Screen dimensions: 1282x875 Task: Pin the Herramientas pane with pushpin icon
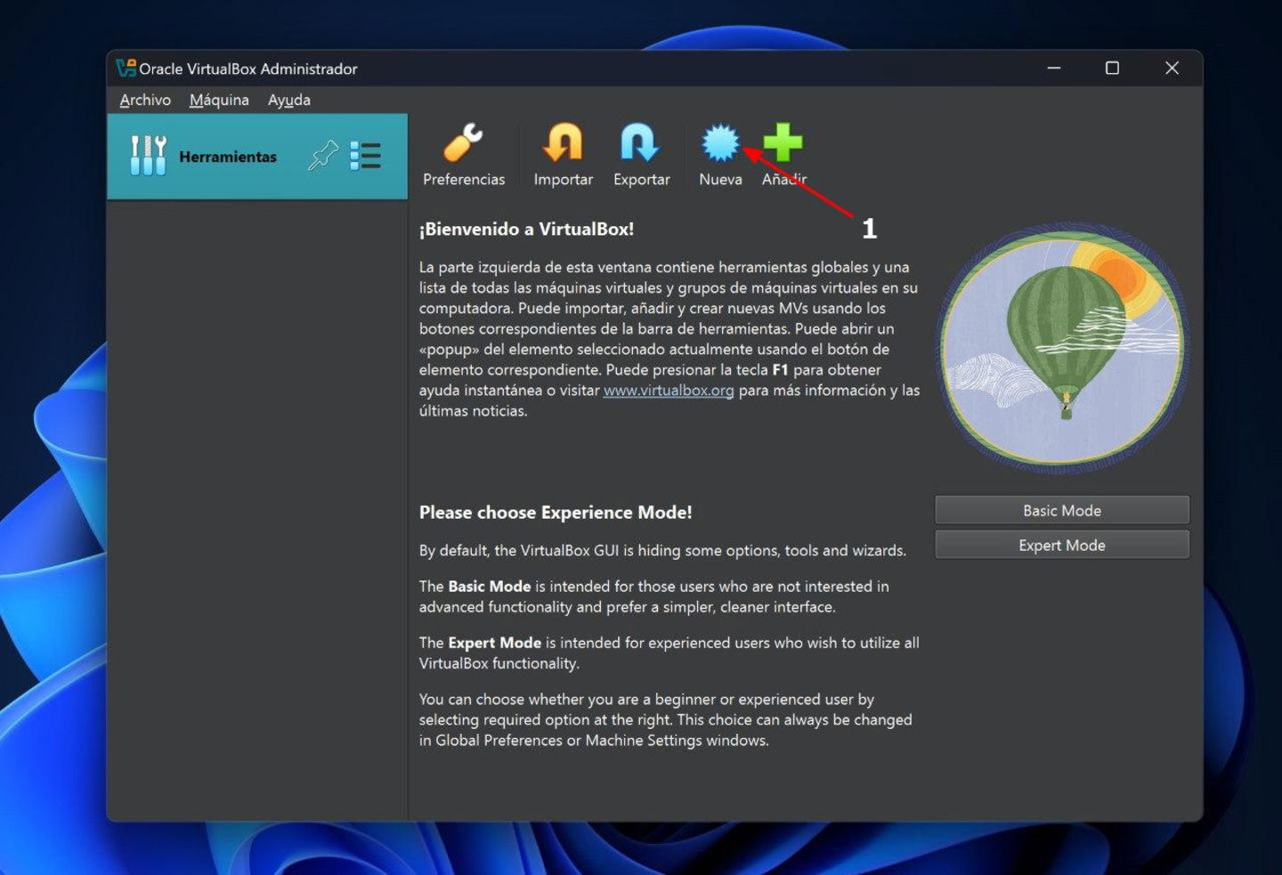(323, 156)
